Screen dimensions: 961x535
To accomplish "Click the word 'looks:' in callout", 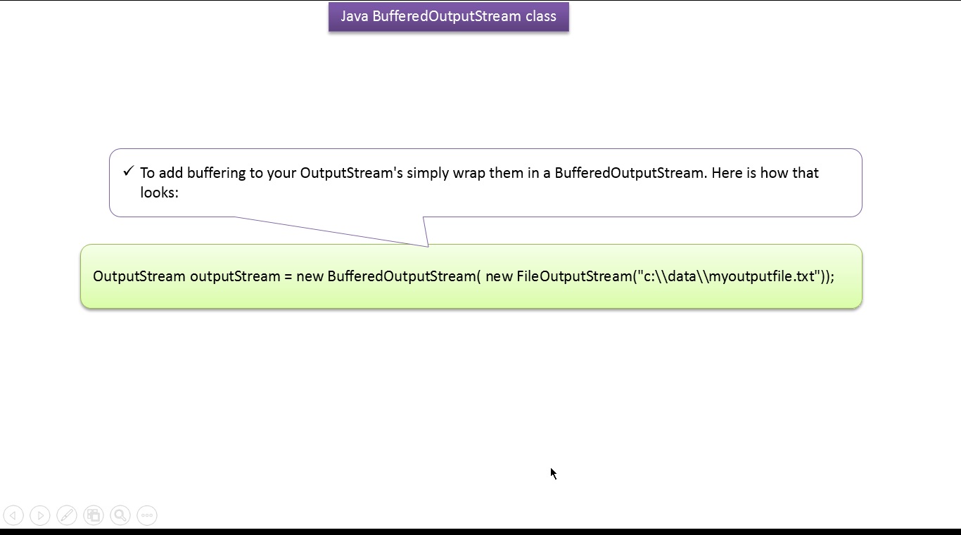I will click(160, 193).
